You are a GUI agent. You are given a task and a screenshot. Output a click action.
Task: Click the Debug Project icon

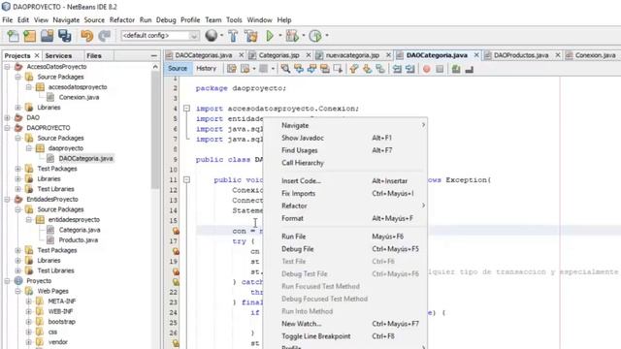292,36
